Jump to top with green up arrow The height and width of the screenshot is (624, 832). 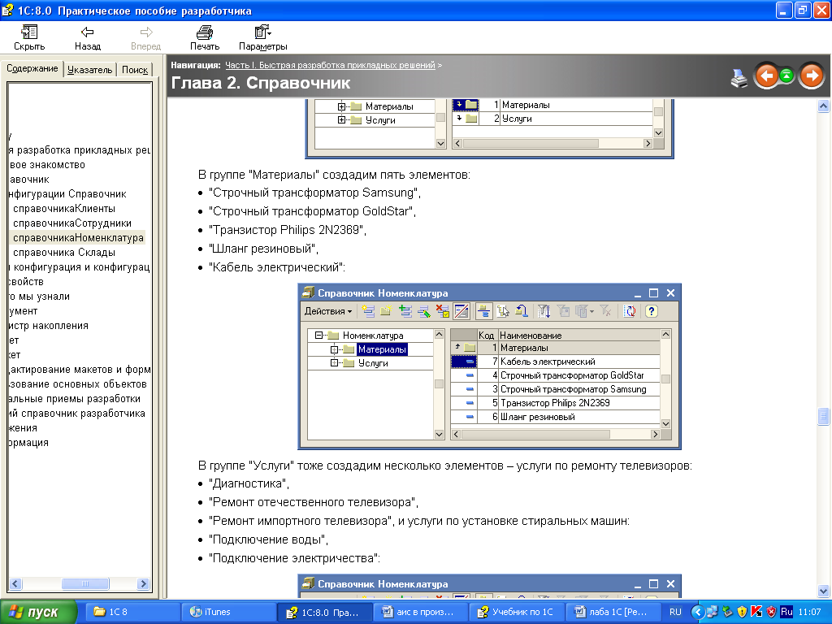pyautogui.click(x=786, y=76)
